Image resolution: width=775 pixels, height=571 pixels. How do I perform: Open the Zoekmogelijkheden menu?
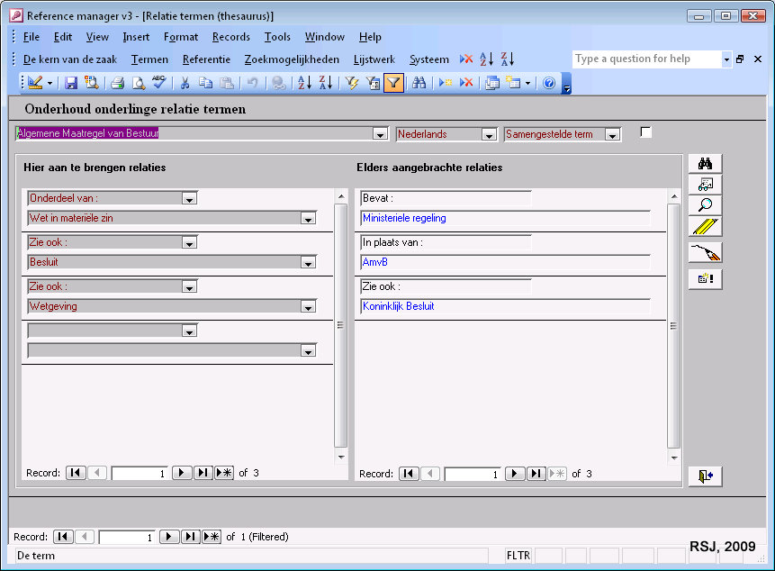pos(292,59)
